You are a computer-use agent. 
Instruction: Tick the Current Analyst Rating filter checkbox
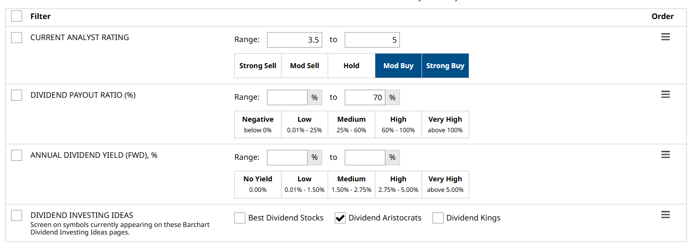click(17, 38)
